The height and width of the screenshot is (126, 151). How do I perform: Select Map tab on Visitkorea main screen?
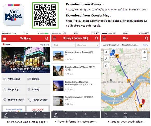[x=26, y=115]
